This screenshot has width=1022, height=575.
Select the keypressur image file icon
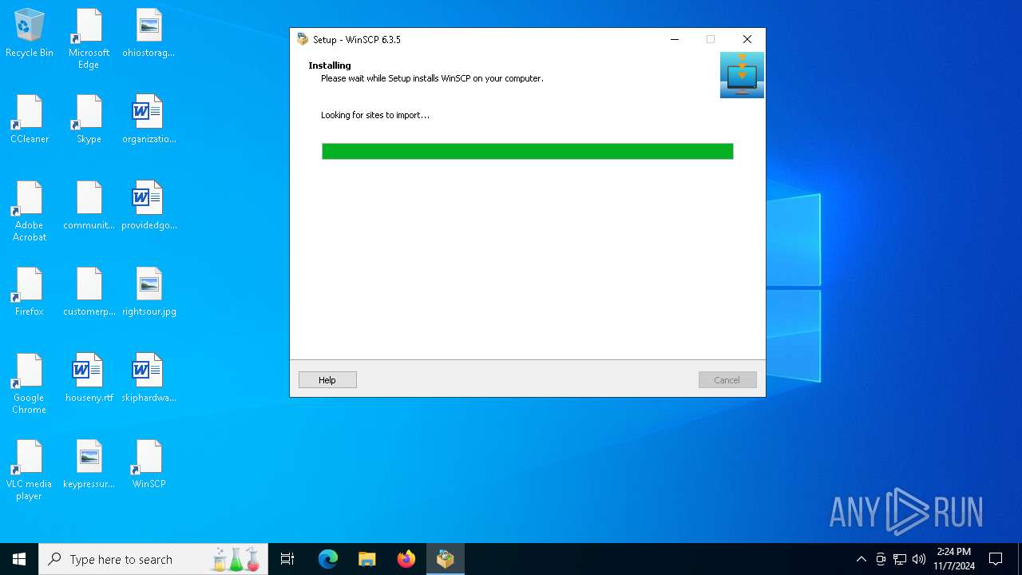pos(89,465)
